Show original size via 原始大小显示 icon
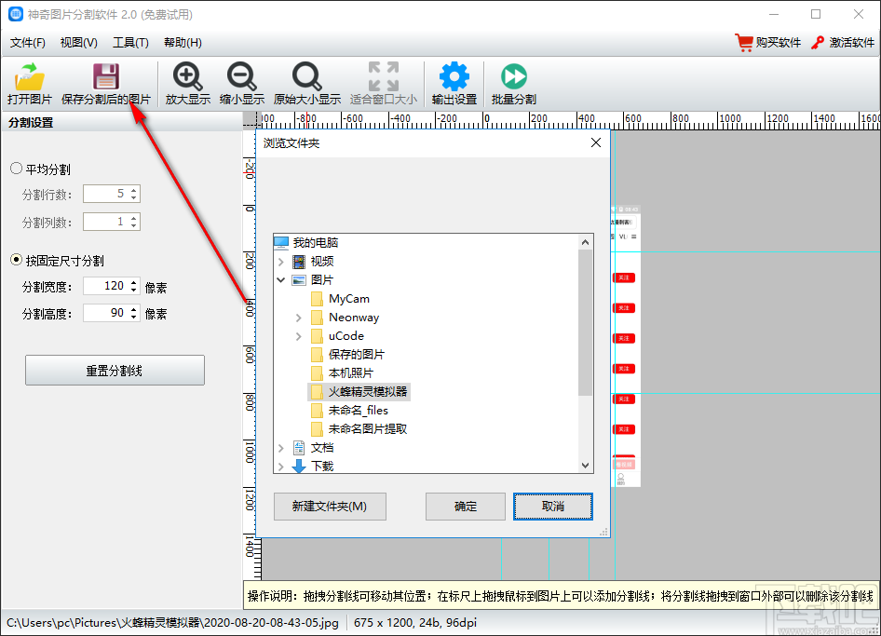This screenshot has width=881, height=636. click(306, 76)
